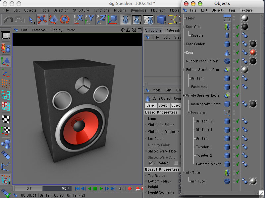The image size is (265, 198).
Task: Select the Move tool in the toolbar
Action: pyautogui.click(x=42, y=20)
